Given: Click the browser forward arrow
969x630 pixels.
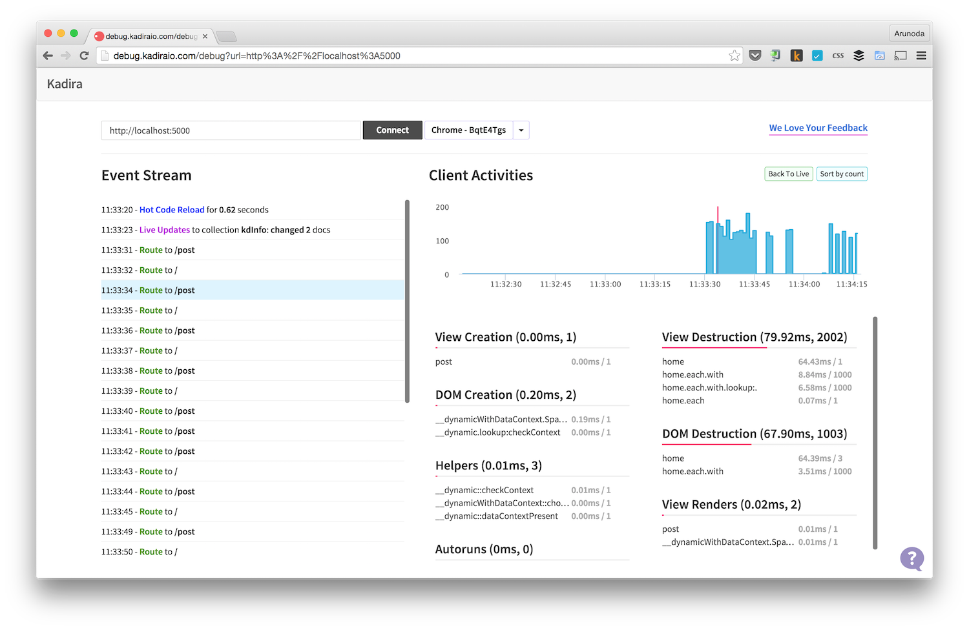Looking at the screenshot, I should 66,56.
